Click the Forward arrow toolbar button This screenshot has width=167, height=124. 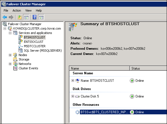tap(11, 17)
